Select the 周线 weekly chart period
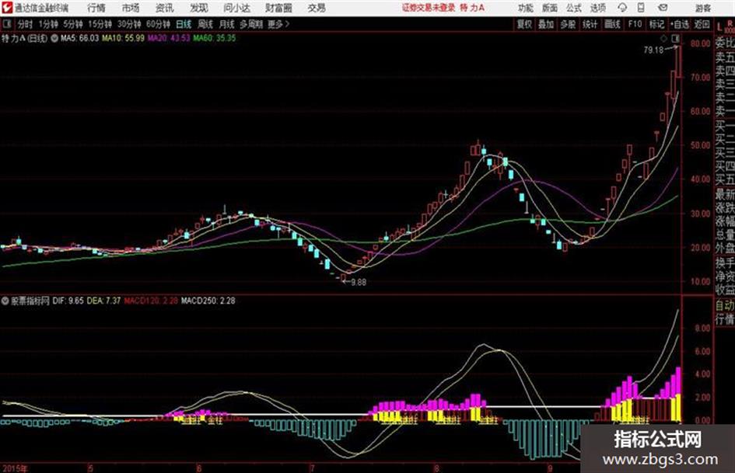This screenshot has height=473, width=735. tap(205, 24)
